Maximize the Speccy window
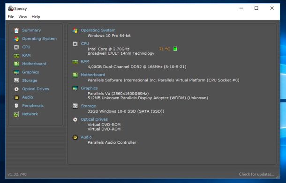This screenshot has width=286, height=183. point(256,8)
